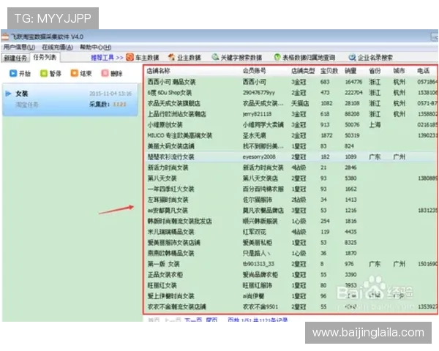The width and height of the screenshot is (439, 351).
Task: Select row 新活力时尚女装
Action: [290, 167]
